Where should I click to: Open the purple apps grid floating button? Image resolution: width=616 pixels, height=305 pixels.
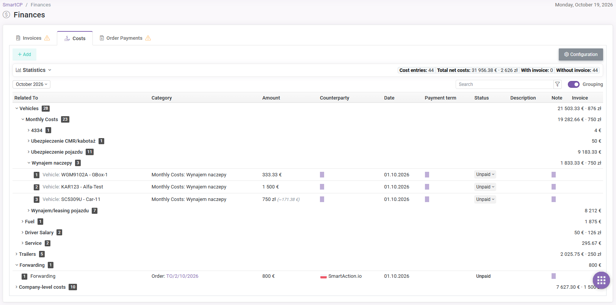[x=601, y=280]
